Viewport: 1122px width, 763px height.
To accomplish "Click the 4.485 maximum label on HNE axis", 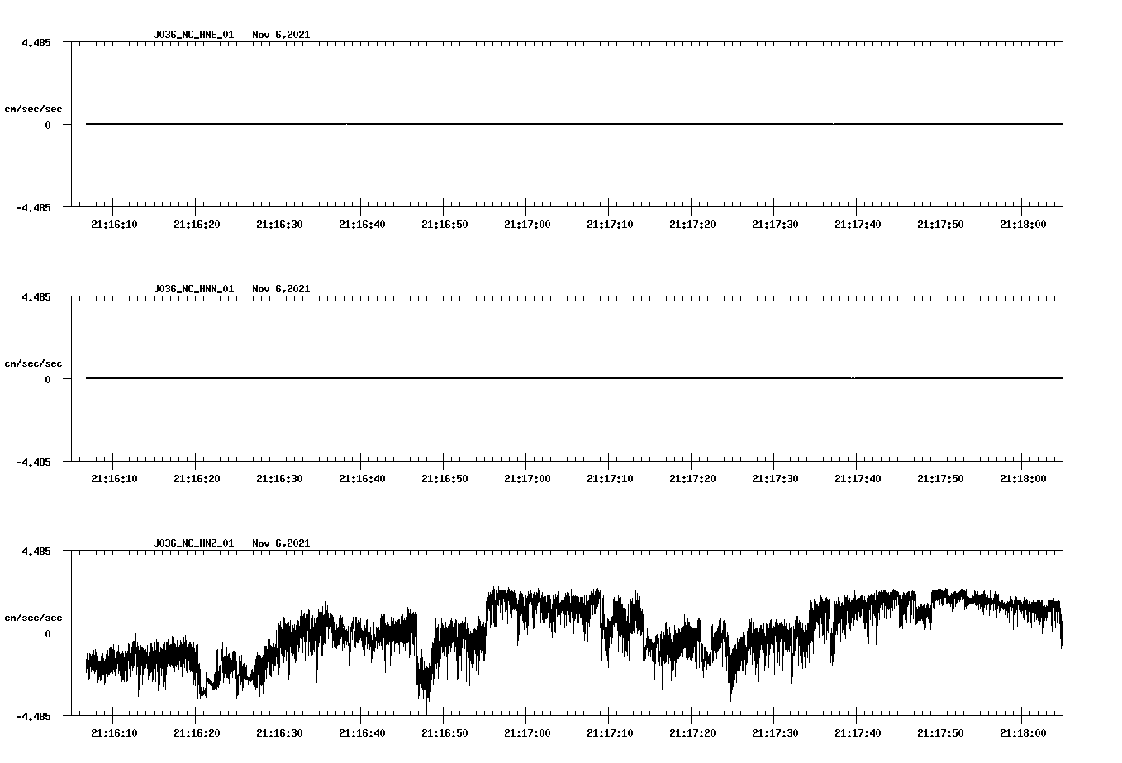I will tap(36, 43).
